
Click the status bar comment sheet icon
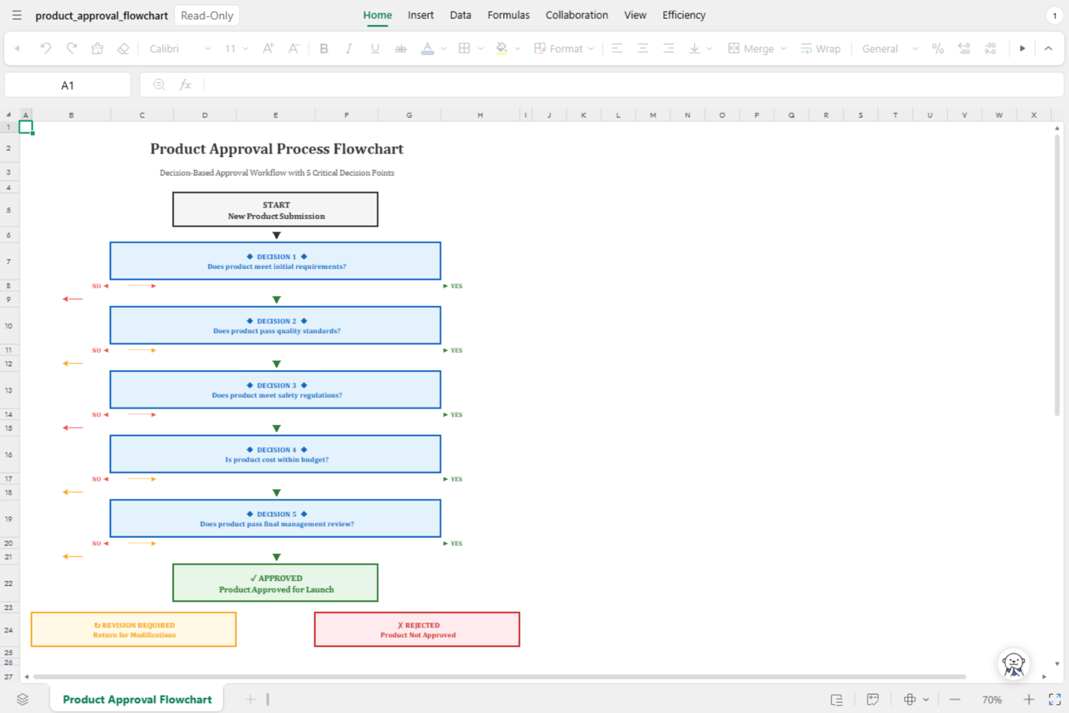[x=873, y=700]
